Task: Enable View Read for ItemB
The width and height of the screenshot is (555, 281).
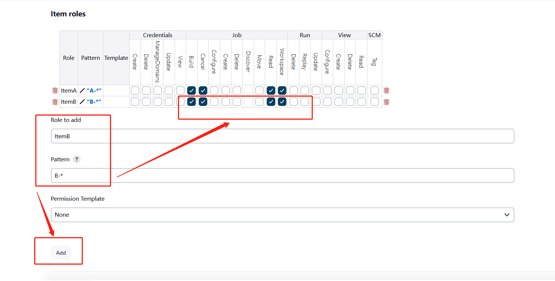Action: [x=361, y=102]
